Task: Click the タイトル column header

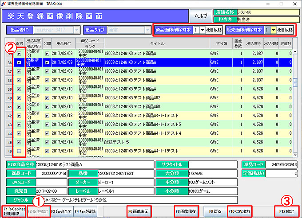Action: [157, 43]
